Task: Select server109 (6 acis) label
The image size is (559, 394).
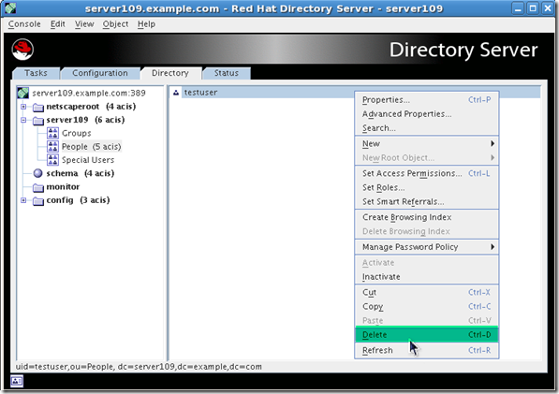Action: coord(85,120)
